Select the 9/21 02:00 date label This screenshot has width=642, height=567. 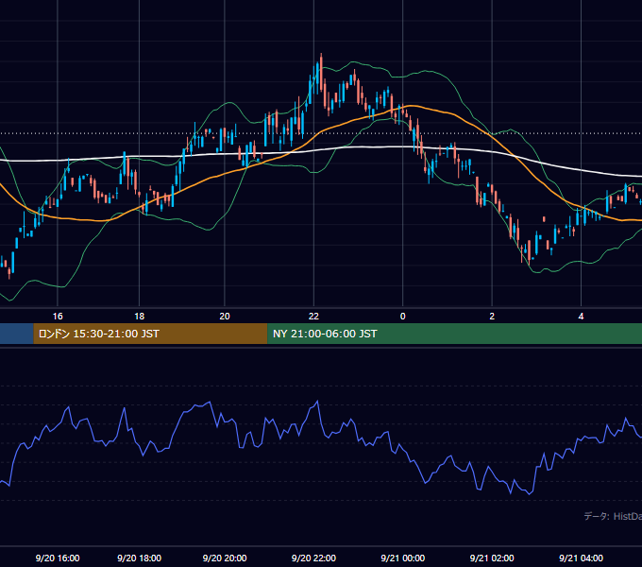click(x=492, y=558)
